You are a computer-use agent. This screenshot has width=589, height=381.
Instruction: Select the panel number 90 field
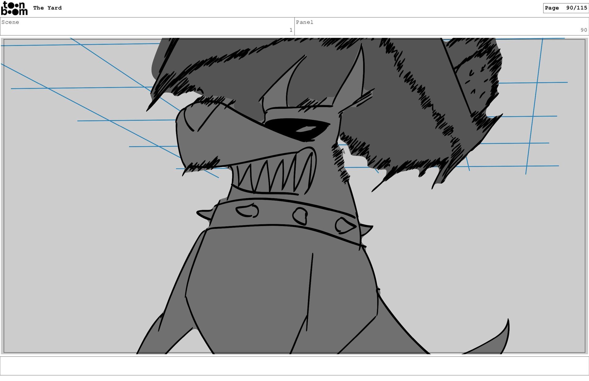coord(583,30)
